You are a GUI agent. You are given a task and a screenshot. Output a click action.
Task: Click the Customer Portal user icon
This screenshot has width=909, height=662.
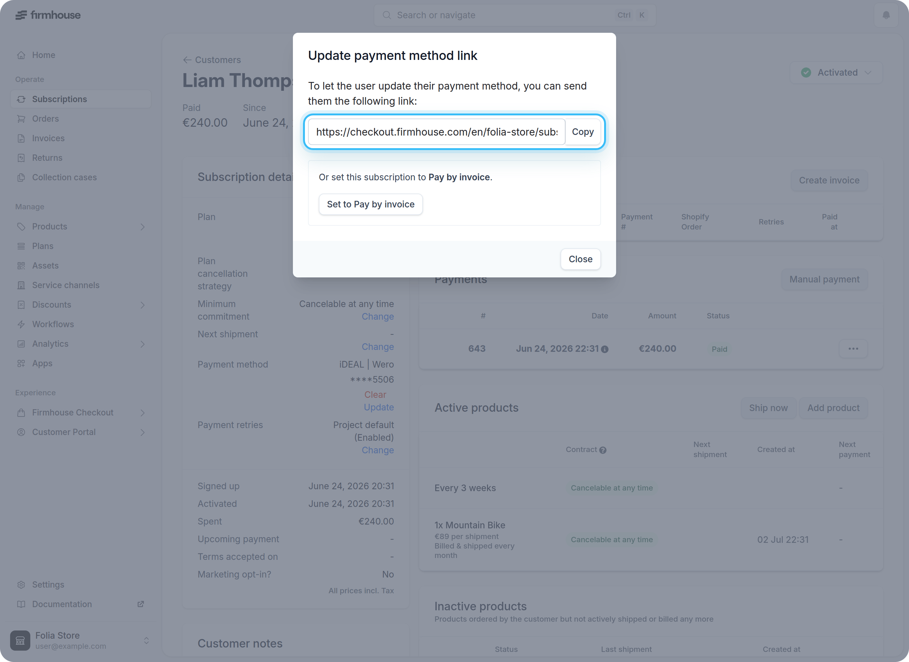tap(21, 432)
